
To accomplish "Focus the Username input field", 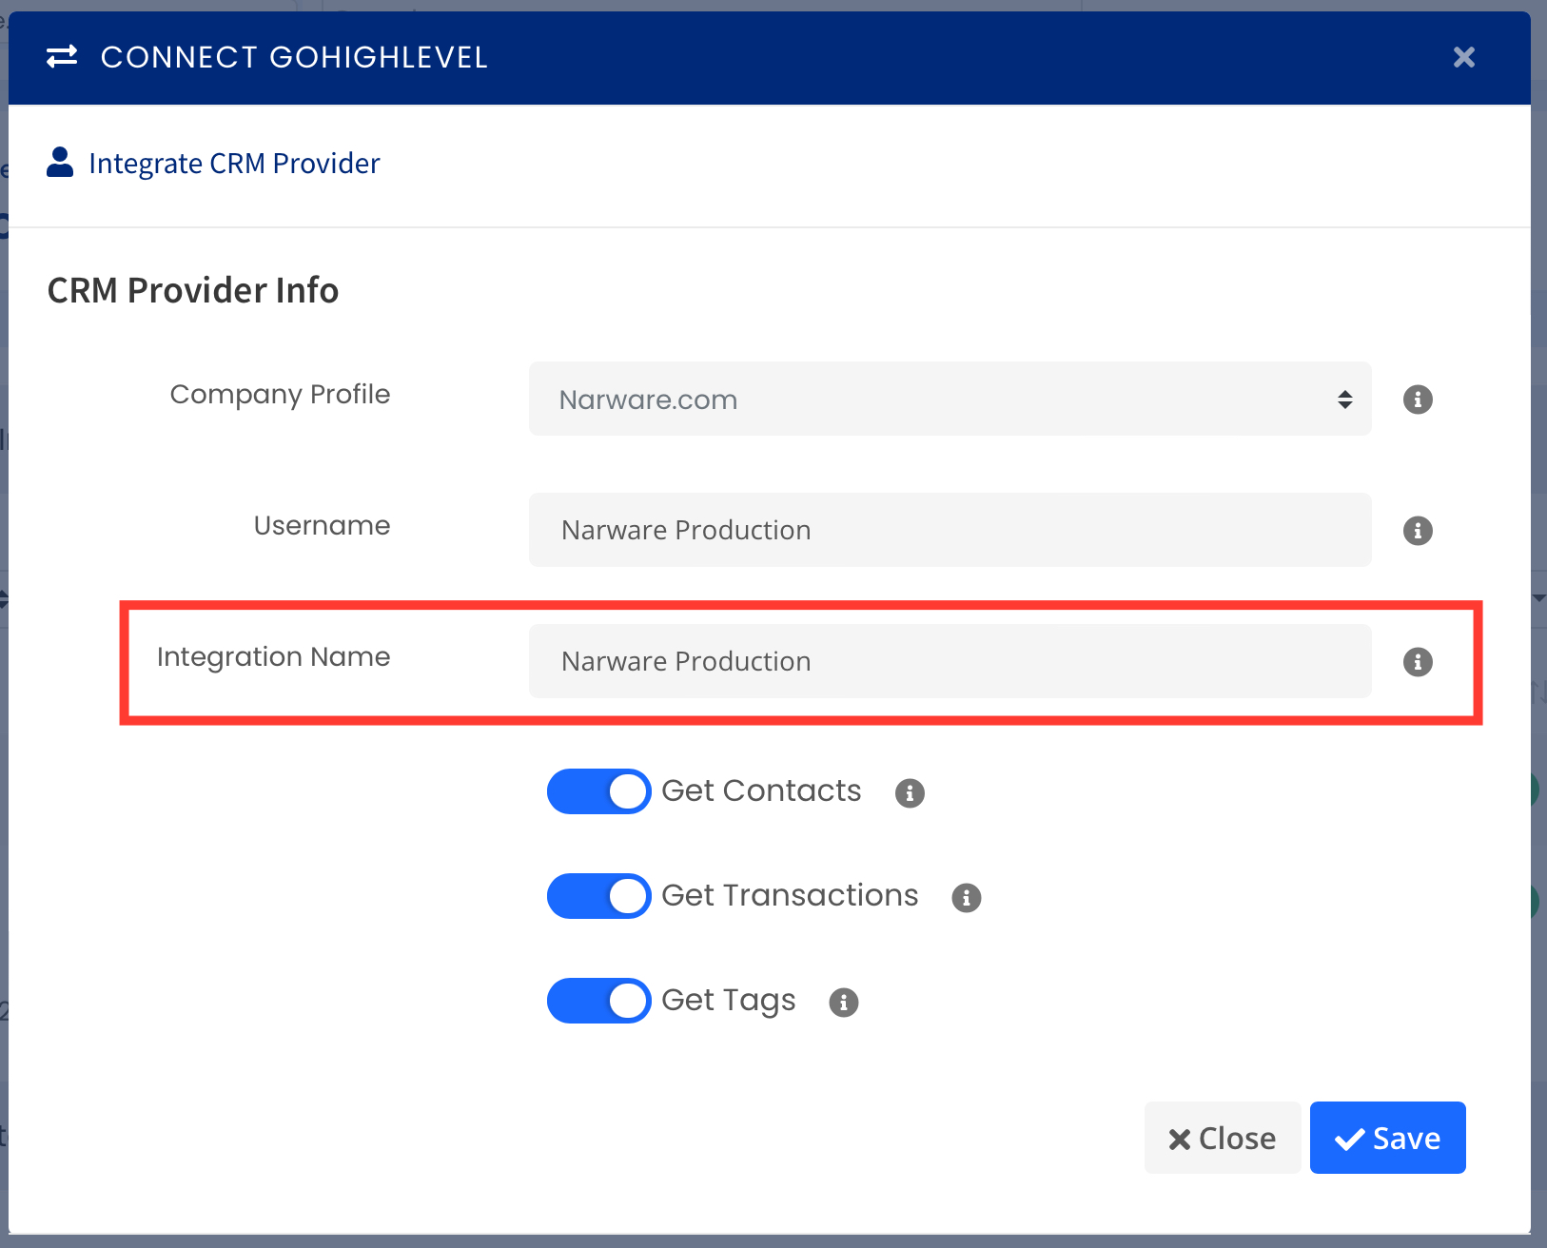I will [950, 530].
